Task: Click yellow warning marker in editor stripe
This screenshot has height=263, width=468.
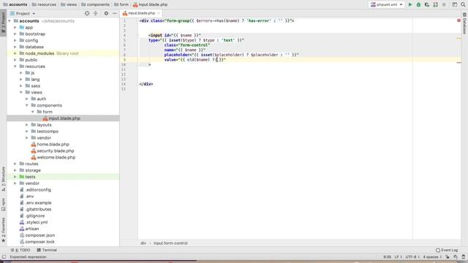Action: 458,39
